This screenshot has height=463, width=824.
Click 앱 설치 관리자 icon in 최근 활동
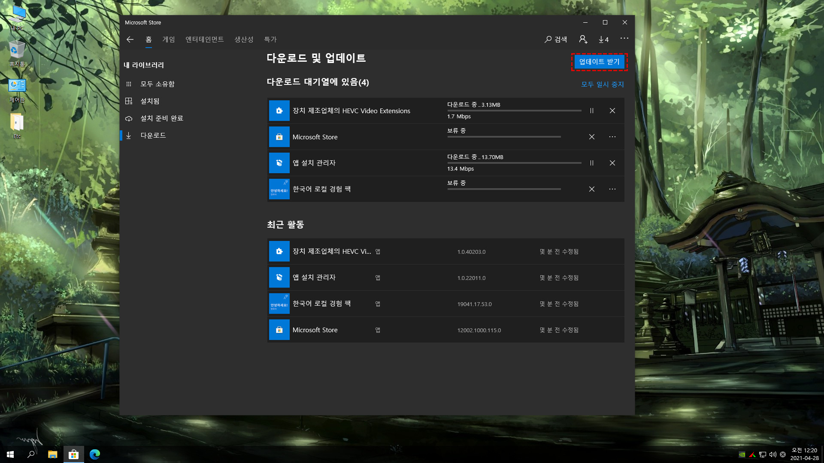[x=279, y=277]
